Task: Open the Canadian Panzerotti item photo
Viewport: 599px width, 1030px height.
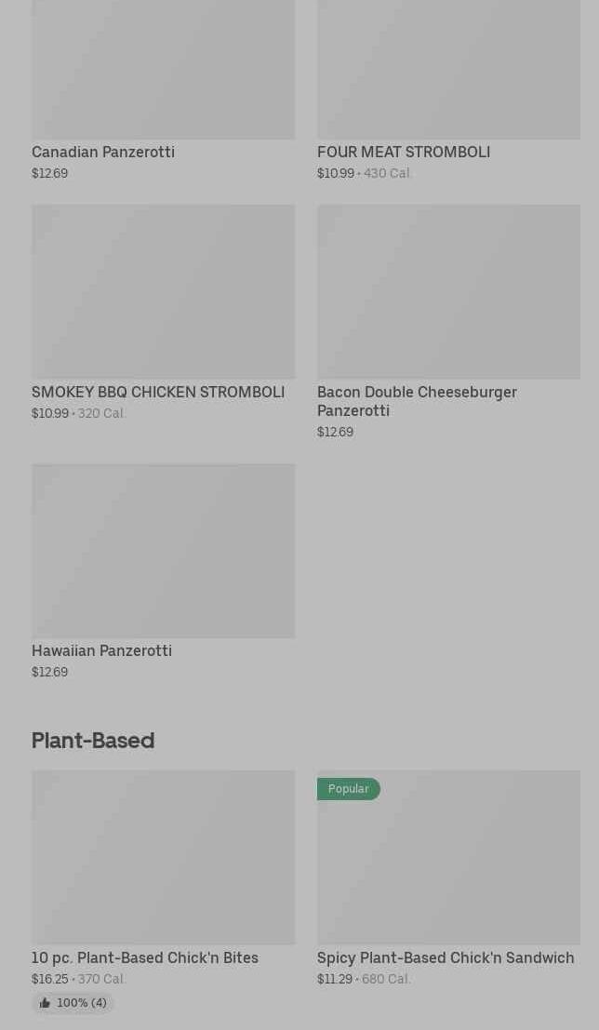Action: coord(163,70)
